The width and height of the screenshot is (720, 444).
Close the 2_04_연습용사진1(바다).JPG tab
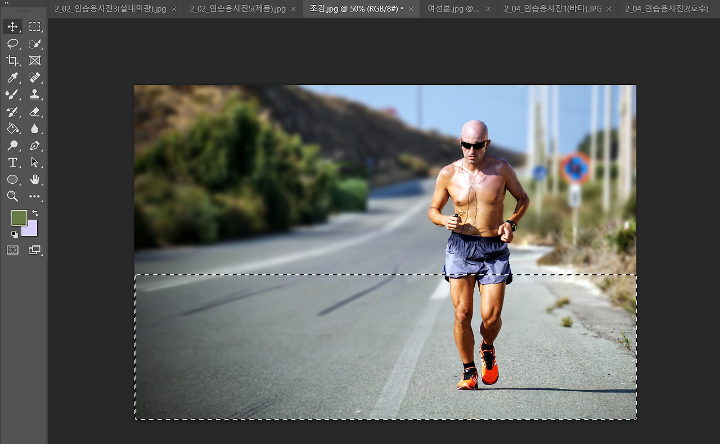609,9
